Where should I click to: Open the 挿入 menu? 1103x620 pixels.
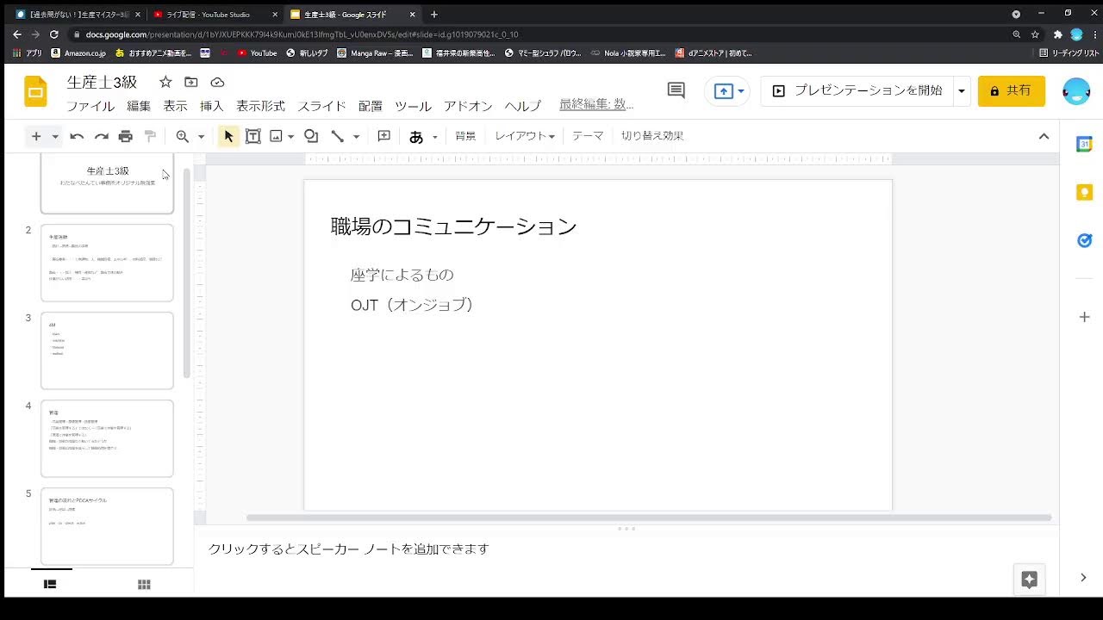211,106
